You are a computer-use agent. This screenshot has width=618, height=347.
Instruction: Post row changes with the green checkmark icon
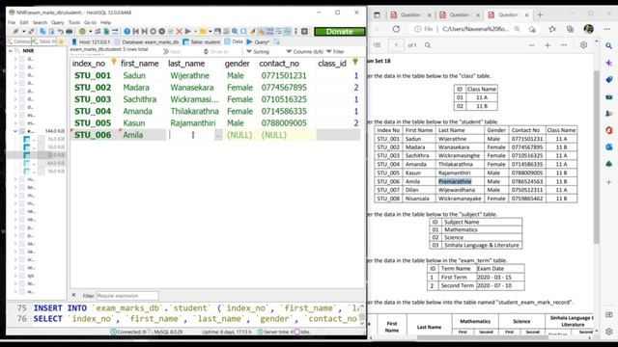tap(170, 32)
